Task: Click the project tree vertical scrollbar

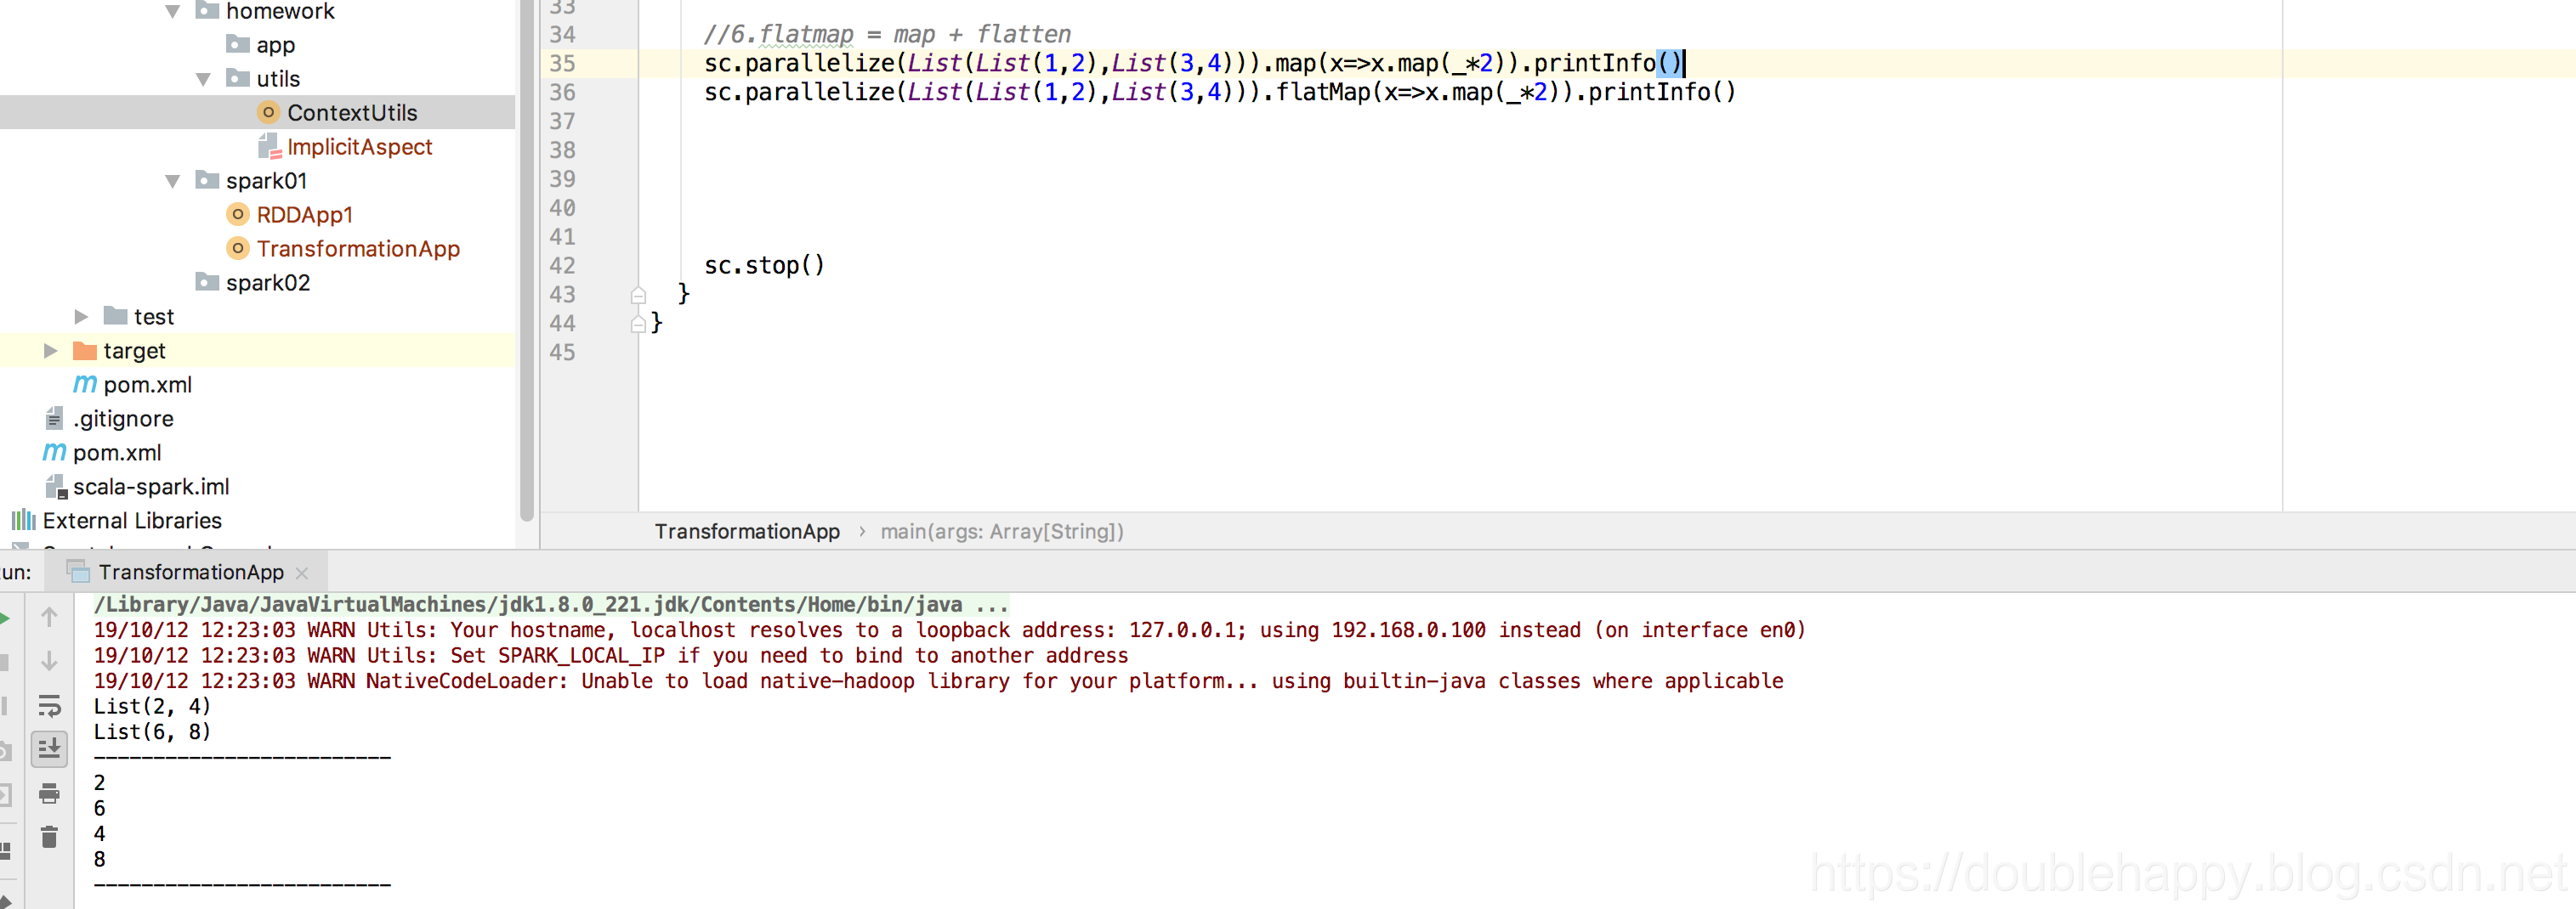Action: 527,260
